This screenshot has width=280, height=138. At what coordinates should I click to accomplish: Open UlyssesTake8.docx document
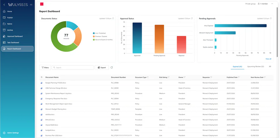52,125
